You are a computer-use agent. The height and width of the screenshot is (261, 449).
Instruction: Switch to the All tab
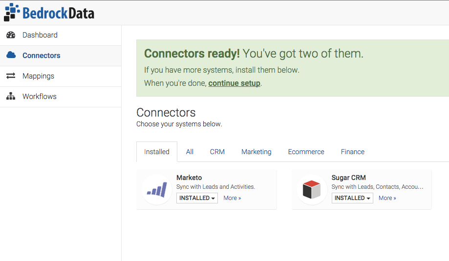click(190, 152)
